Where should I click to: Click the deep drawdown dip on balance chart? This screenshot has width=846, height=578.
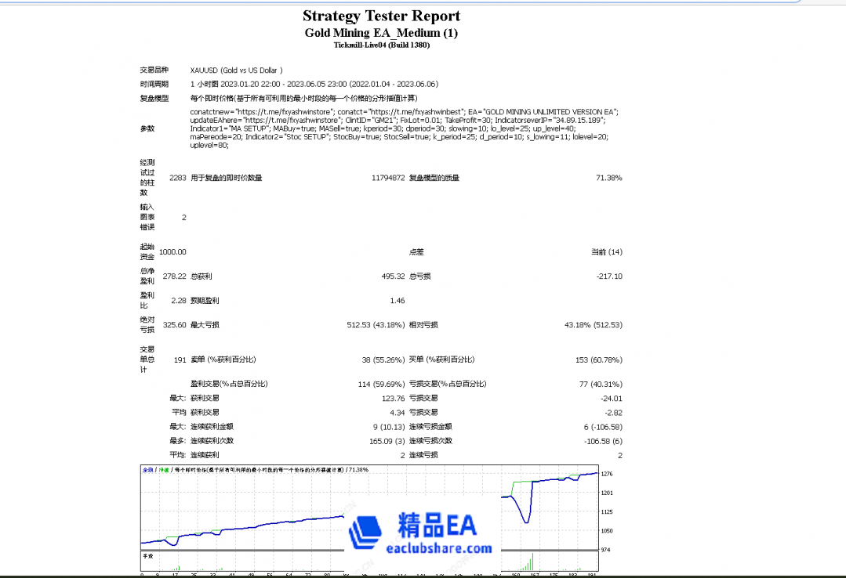527,521
